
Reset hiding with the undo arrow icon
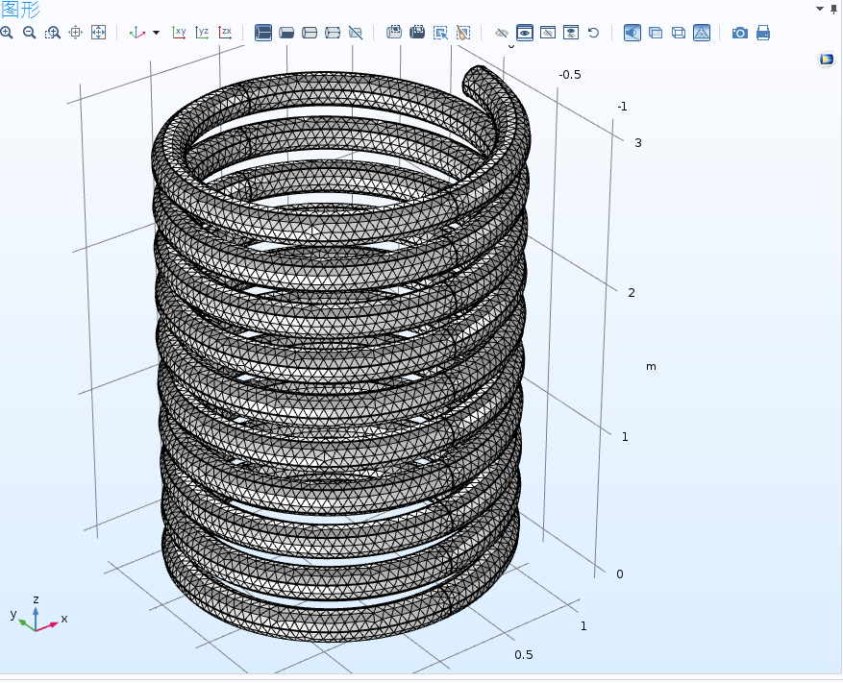pos(593,33)
